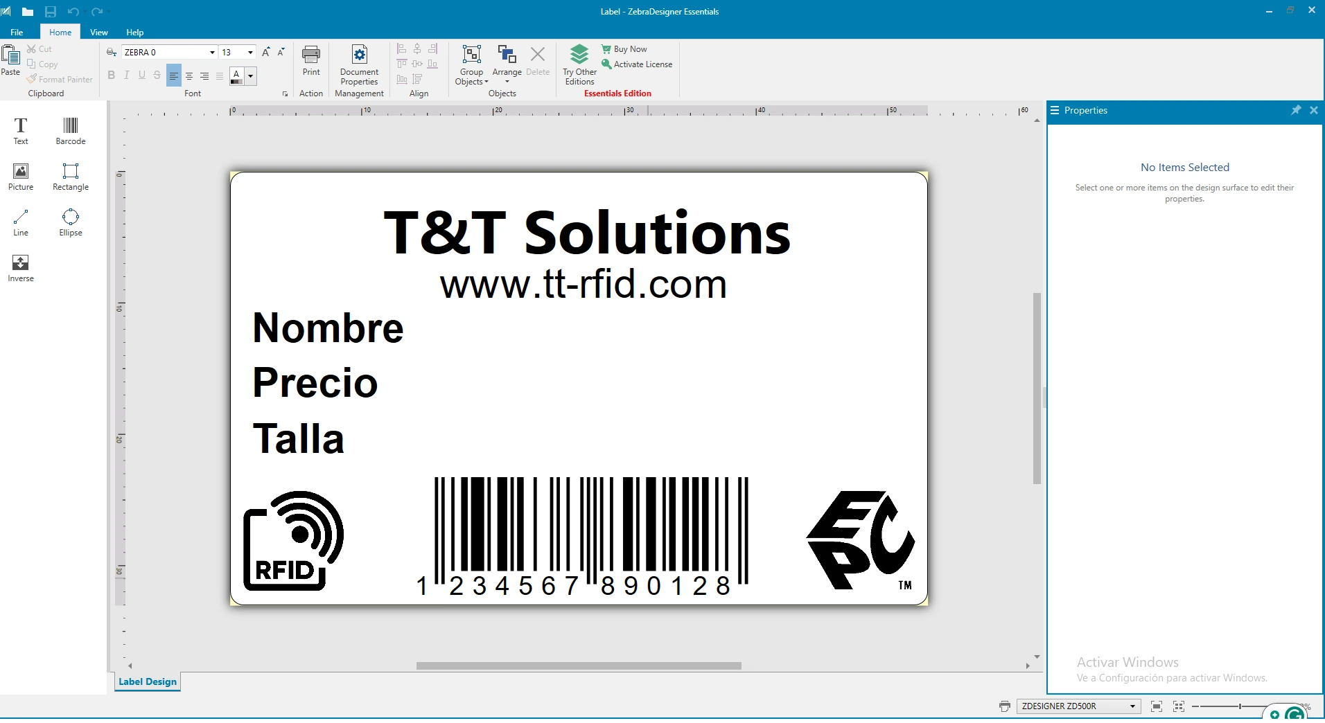This screenshot has width=1325, height=723.
Task: Select the Nombre text object
Action: 328,328
